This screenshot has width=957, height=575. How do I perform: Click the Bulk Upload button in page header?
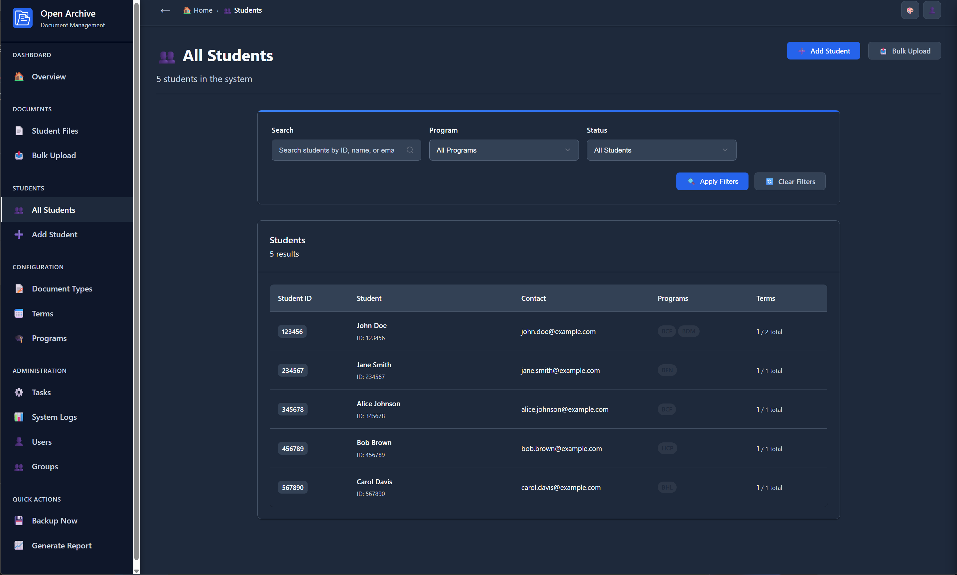904,51
